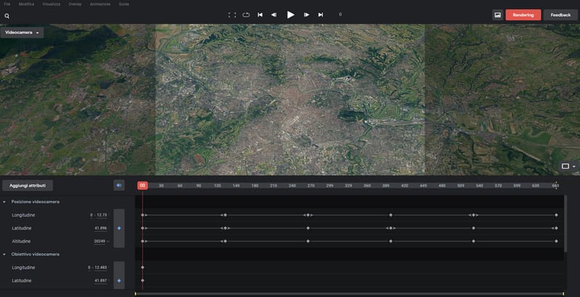Select position Longitudine keyframe near frame 530
580x297 pixels.
pos(473,215)
